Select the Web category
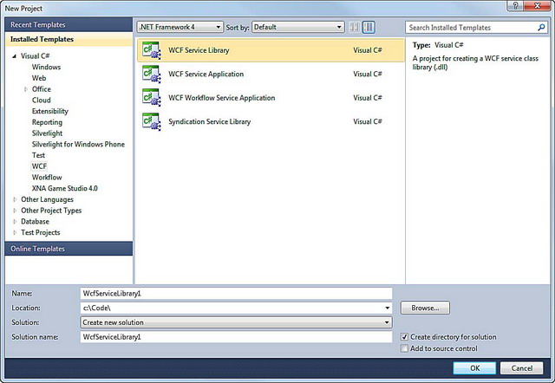The width and height of the screenshot is (555, 383). pos(39,78)
